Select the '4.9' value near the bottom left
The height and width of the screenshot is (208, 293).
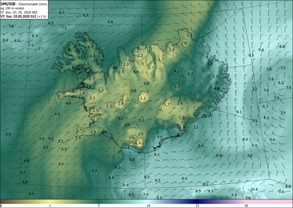(25, 182)
